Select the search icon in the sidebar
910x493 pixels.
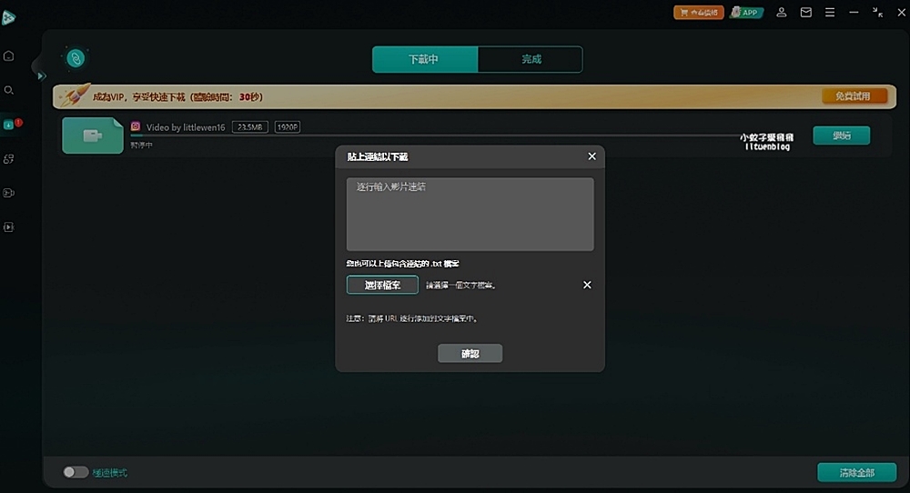9,90
